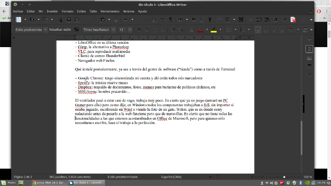This screenshot has height=186, width=331.
Task: Print the document with the printer icon
Action: 69,19
